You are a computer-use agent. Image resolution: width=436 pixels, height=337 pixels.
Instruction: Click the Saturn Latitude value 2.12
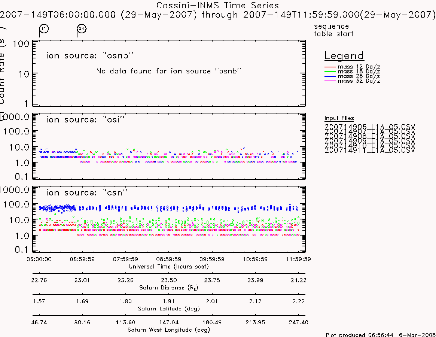pos(255,301)
